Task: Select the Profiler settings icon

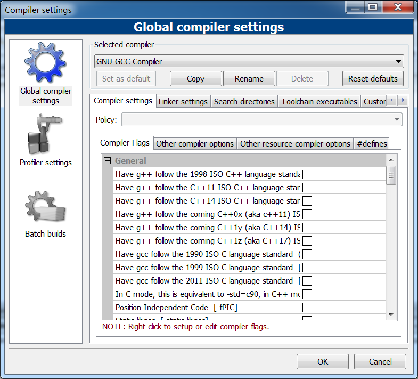Action: point(45,135)
